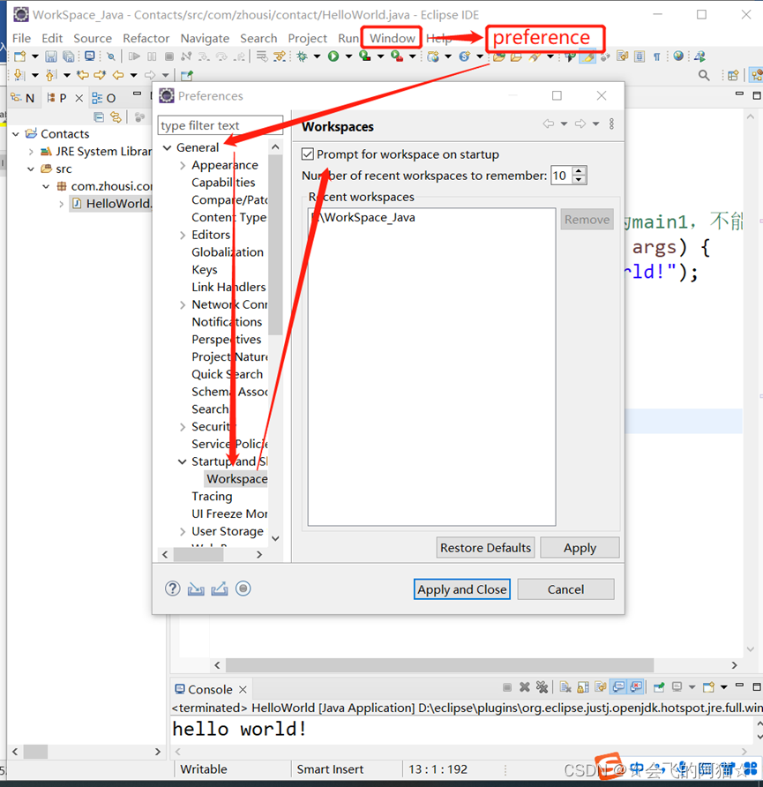The width and height of the screenshot is (763, 787).
Task: Decrease recent workspaces count spinner
Action: pos(579,180)
